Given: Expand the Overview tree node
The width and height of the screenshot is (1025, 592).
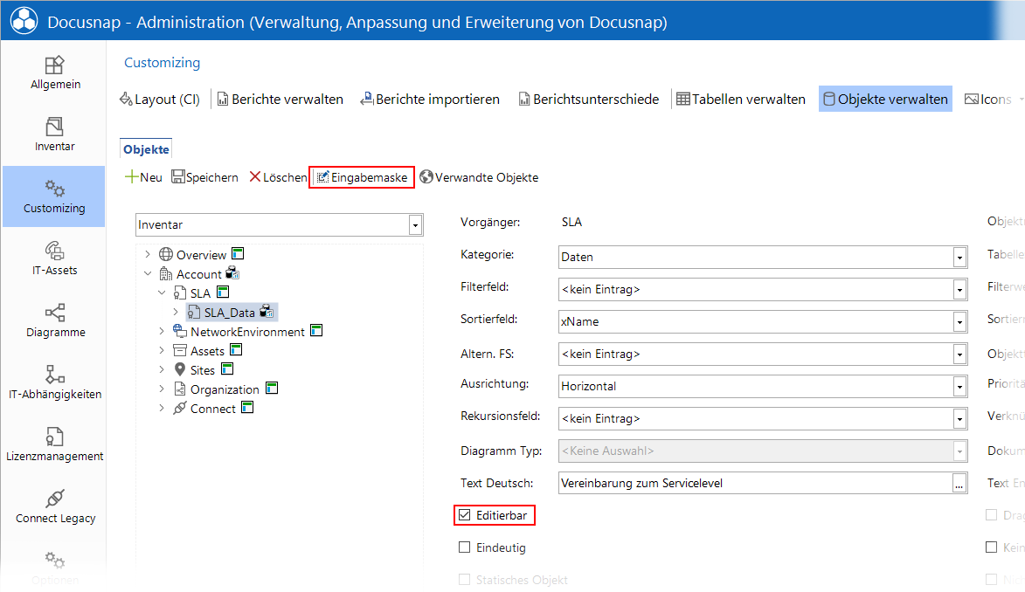Looking at the screenshot, I should pos(148,254).
